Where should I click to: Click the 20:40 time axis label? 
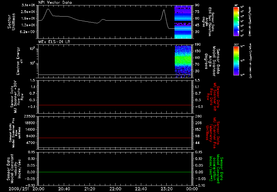click(x=64, y=189)
